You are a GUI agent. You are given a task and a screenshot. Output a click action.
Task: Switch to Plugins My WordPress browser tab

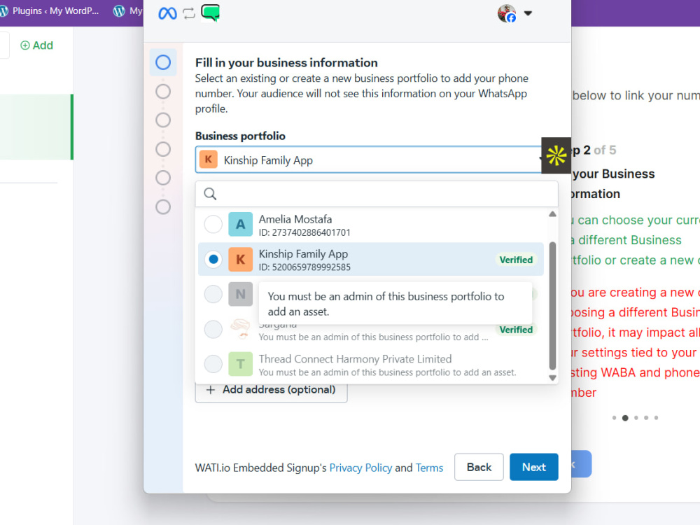click(x=50, y=10)
